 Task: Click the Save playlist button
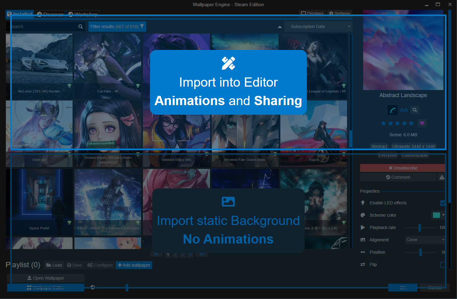(75, 265)
